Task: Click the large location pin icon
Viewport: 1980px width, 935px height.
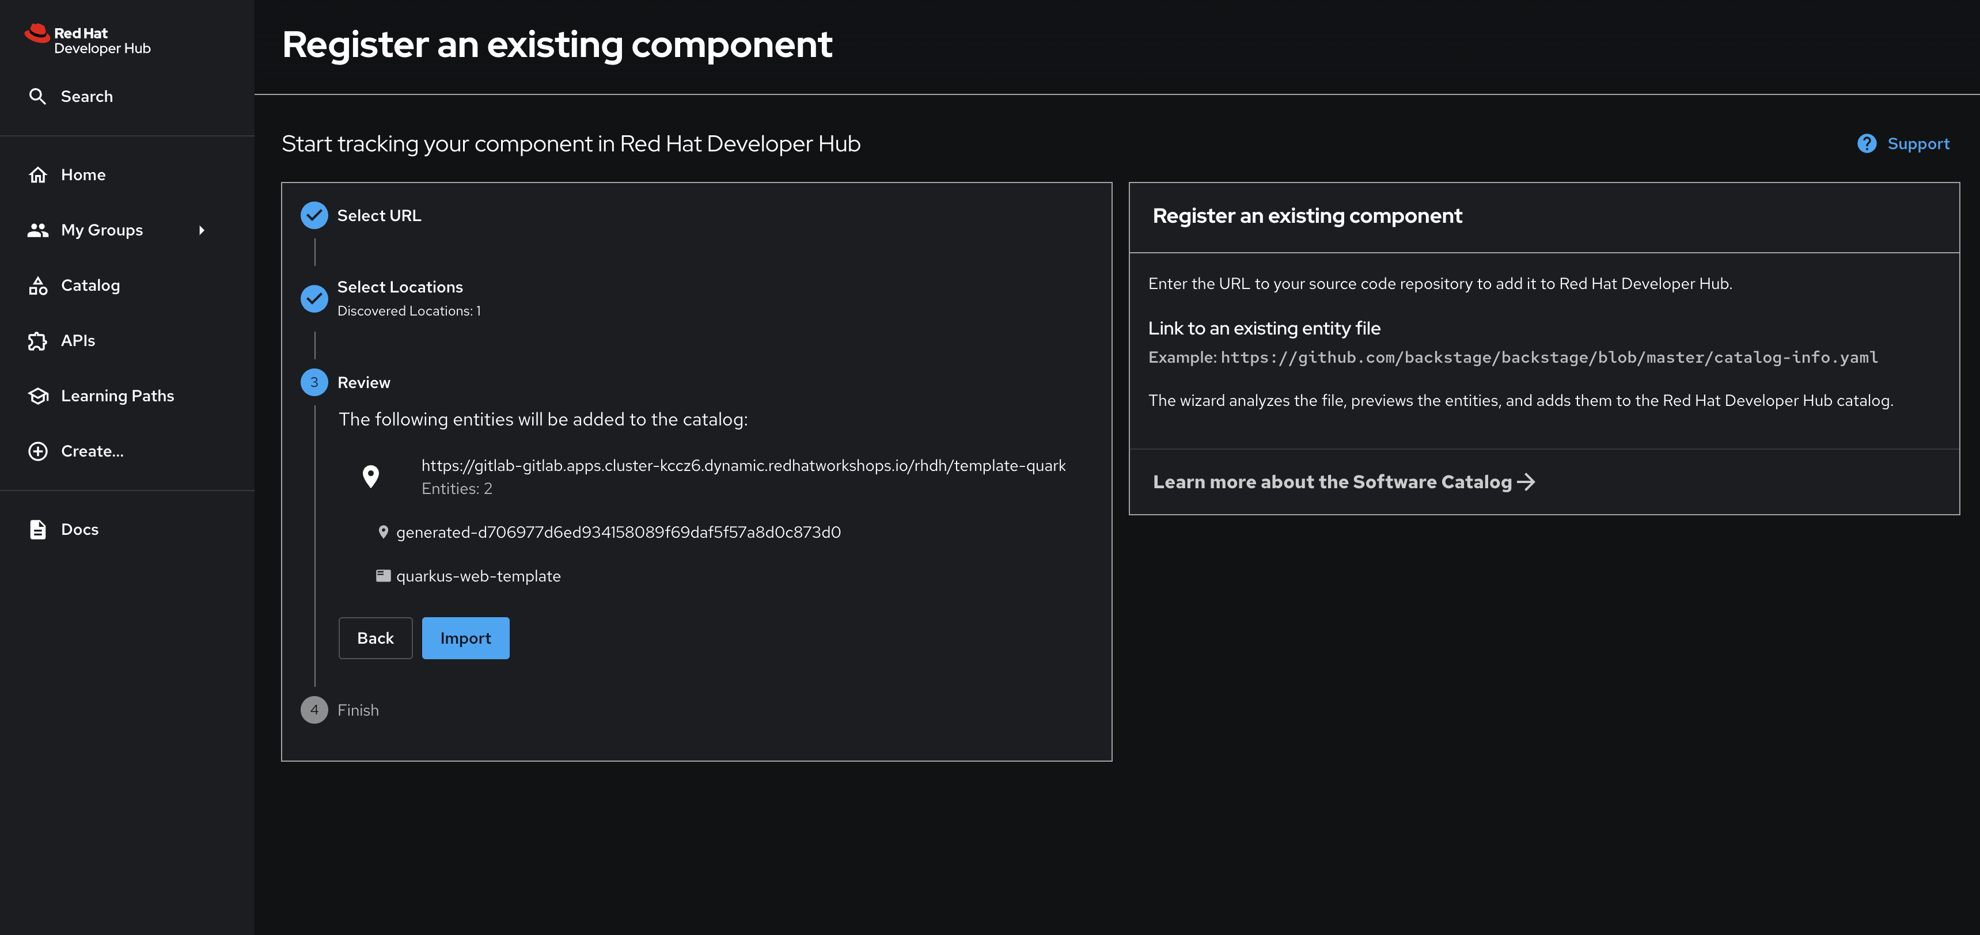Action: coord(370,476)
